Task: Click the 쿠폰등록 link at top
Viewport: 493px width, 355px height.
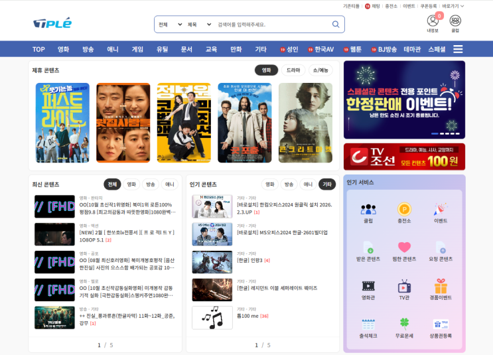Action: click(x=429, y=6)
